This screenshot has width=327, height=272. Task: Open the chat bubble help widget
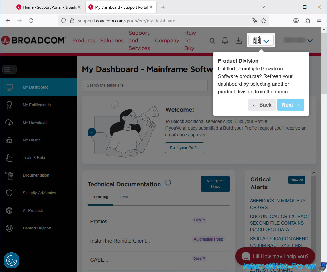275,256
